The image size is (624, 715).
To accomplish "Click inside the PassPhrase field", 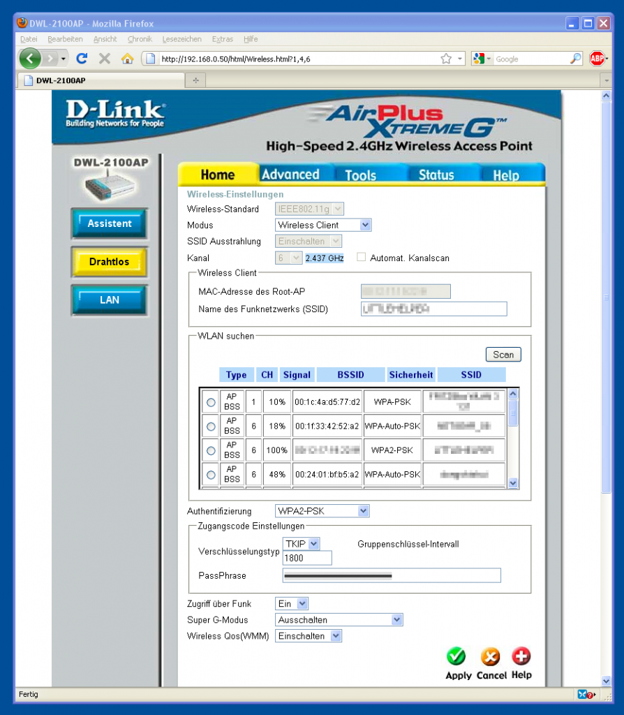I will pyautogui.click(x=391, y=575).
